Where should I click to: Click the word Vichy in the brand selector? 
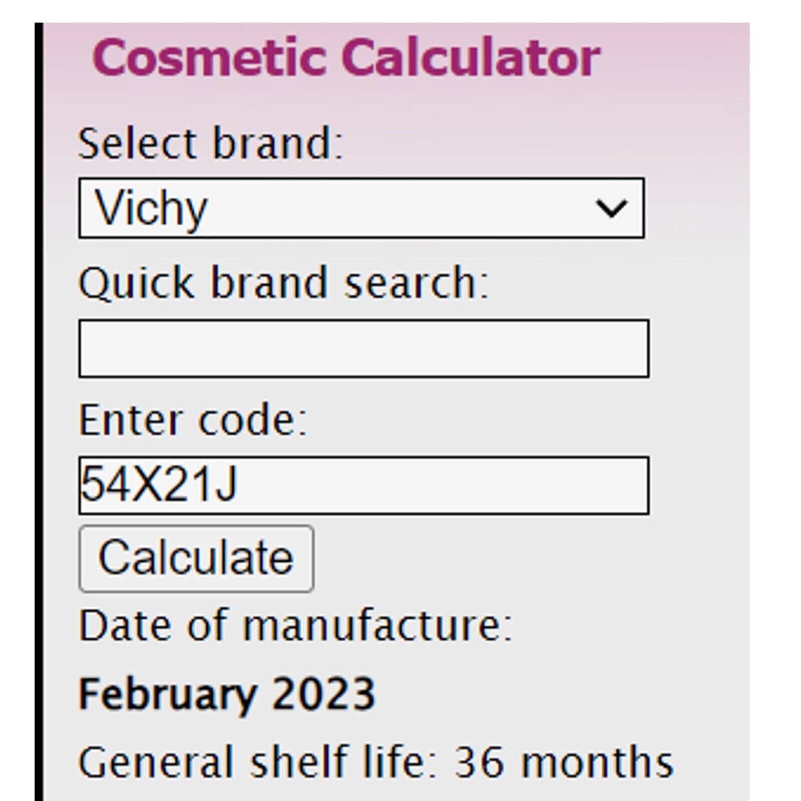pos(151,209)
